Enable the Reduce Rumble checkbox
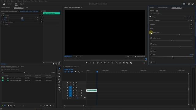 coord(151,38)
